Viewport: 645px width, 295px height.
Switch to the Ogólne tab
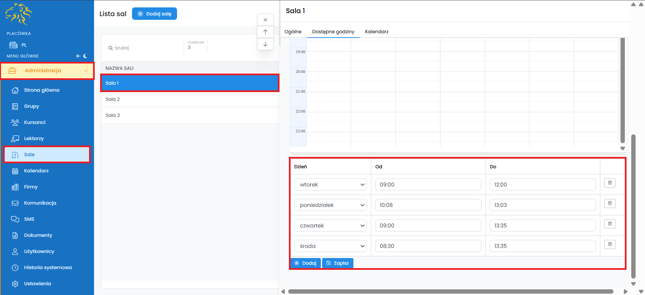293,32
